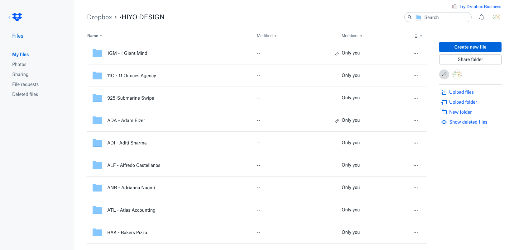
Task: Open folder icon for 925-Submarine Swipe
Action: [x=97, y=98]
